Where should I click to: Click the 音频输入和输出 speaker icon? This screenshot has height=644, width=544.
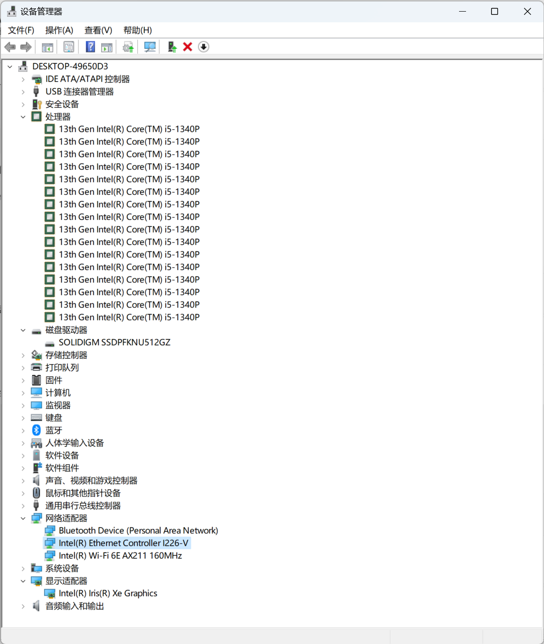point(36,606)
